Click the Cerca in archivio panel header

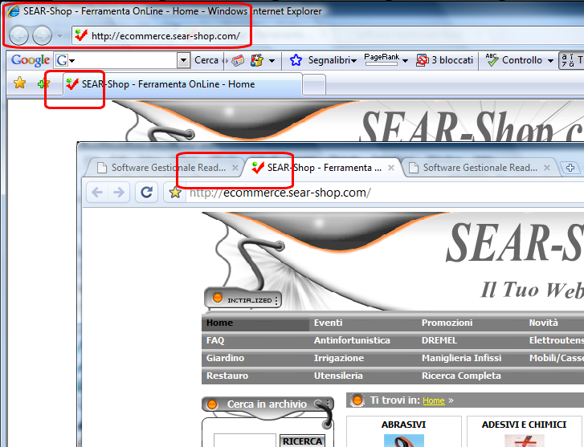coord(267,404)
